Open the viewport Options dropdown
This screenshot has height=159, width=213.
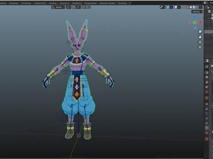pos(197,11)
